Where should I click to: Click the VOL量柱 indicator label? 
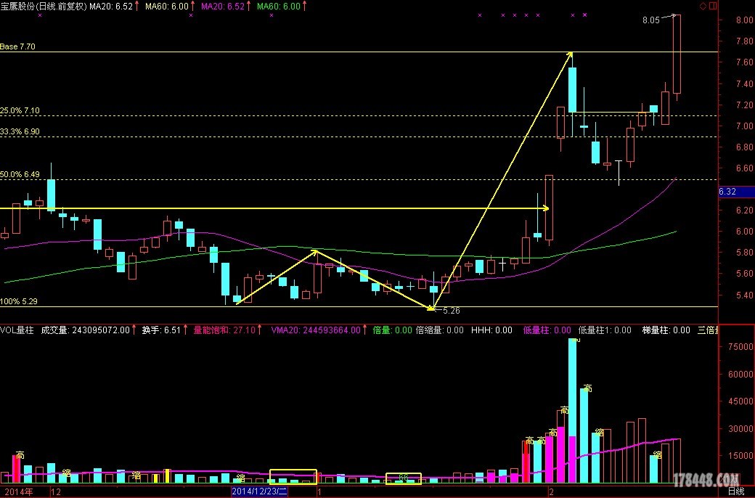coord(17,330)
